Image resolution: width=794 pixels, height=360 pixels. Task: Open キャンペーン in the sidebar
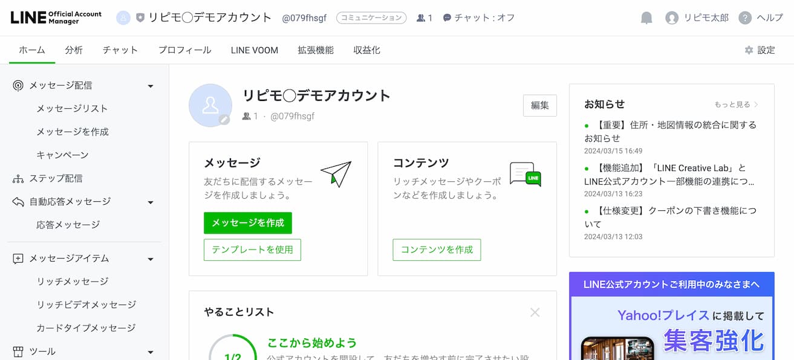pos(62,155)
